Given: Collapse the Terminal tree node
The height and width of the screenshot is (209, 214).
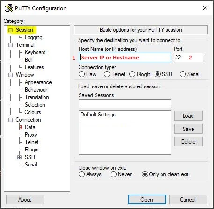Looking at the screenshot, I should (x=10, y=45).
